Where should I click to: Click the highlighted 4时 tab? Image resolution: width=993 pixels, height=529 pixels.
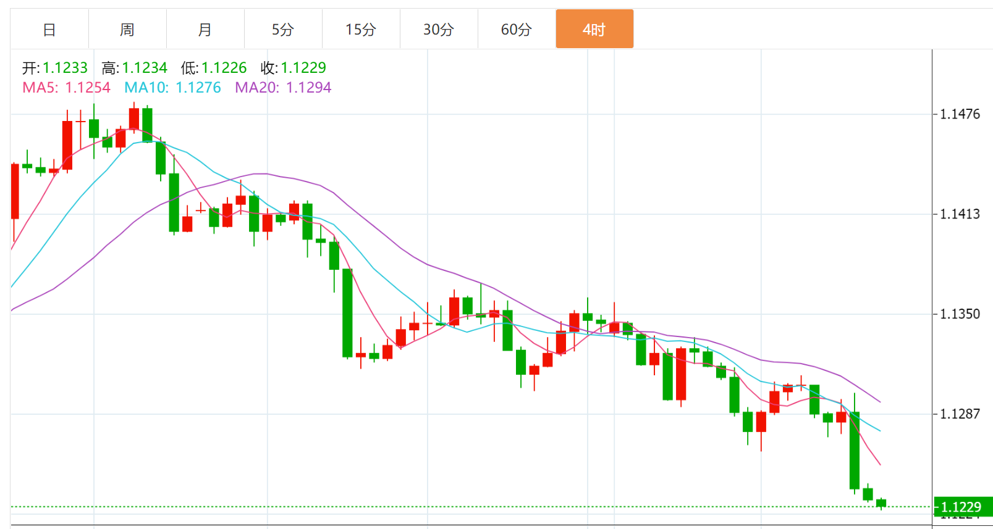594,29
